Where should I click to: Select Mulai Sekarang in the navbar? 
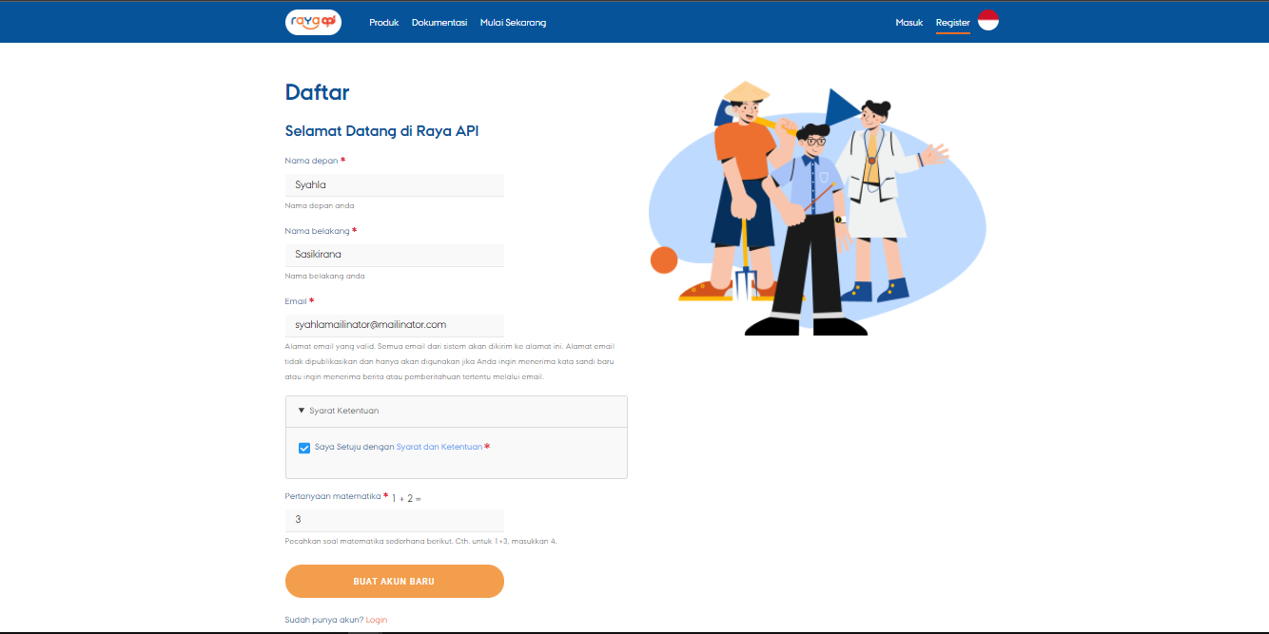pyautogui.click(x=513, y=23)
